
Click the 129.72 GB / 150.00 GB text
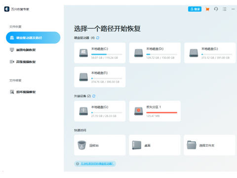(x=160, y=58)
